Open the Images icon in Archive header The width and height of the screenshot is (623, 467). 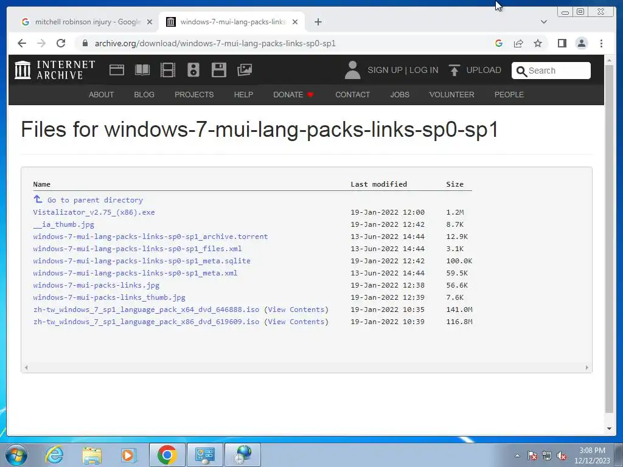pyautogui.click(x=245, y=70)
